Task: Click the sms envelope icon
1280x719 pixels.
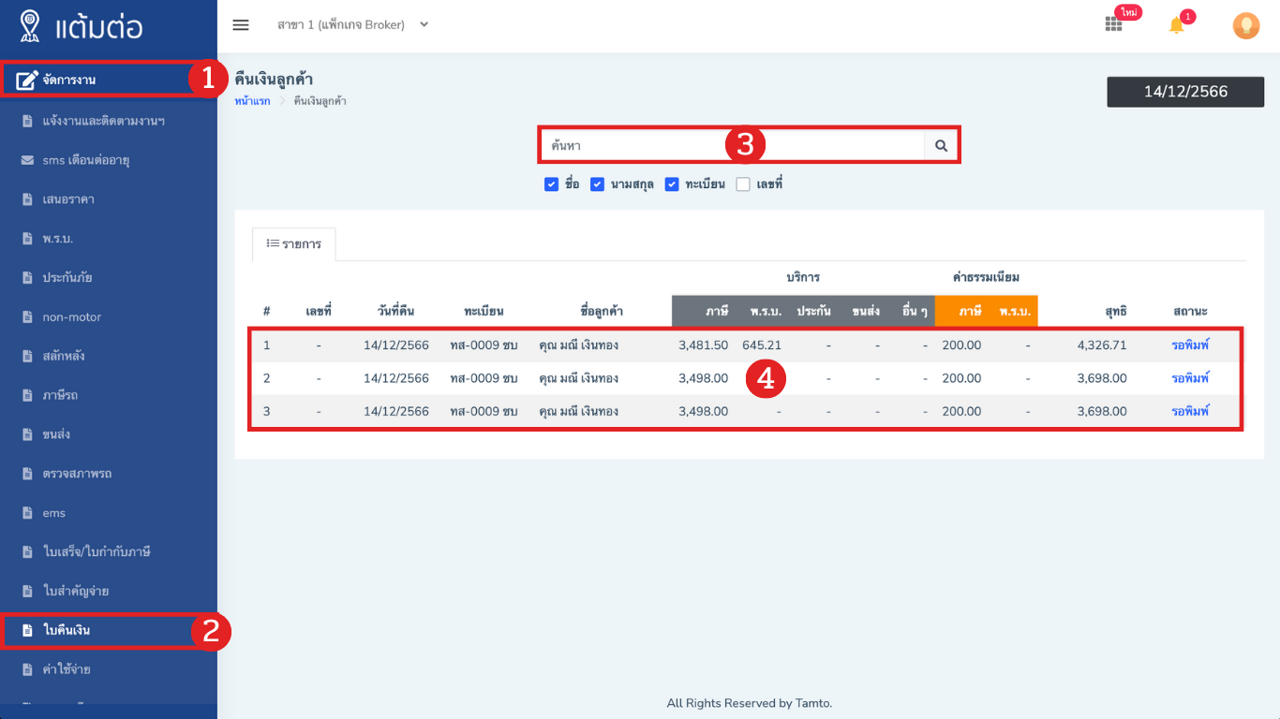Action: (x=27, y=160)
